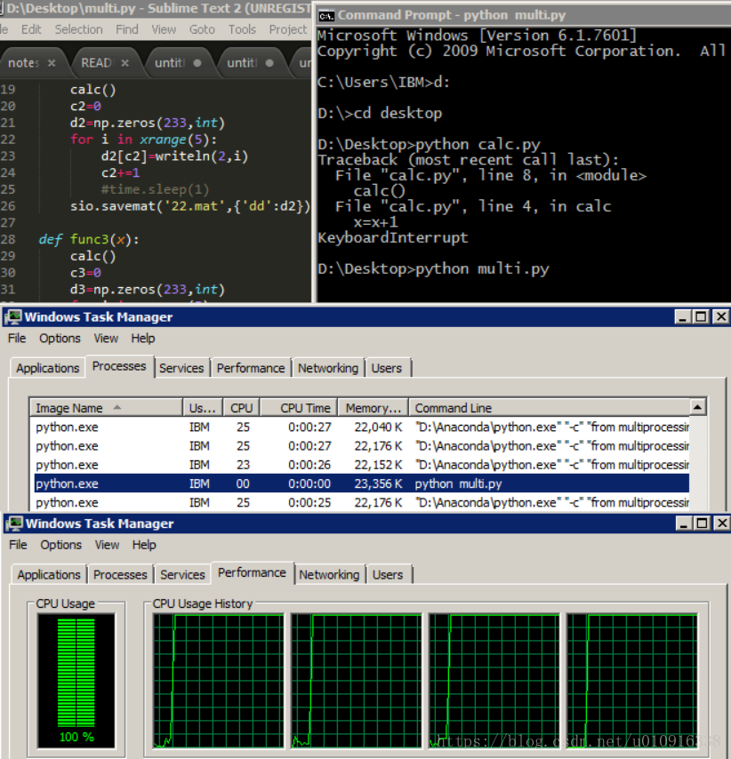Click the title bar icon of the Task Manager showing Performance
The width and height of the screenshot is (731, 759).
[x=13, y=524]
